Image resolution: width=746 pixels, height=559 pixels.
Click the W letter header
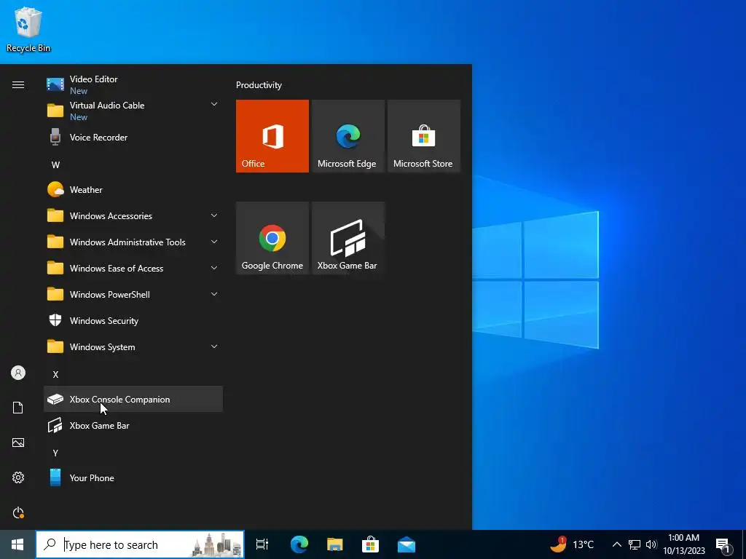tap(55, 165)
